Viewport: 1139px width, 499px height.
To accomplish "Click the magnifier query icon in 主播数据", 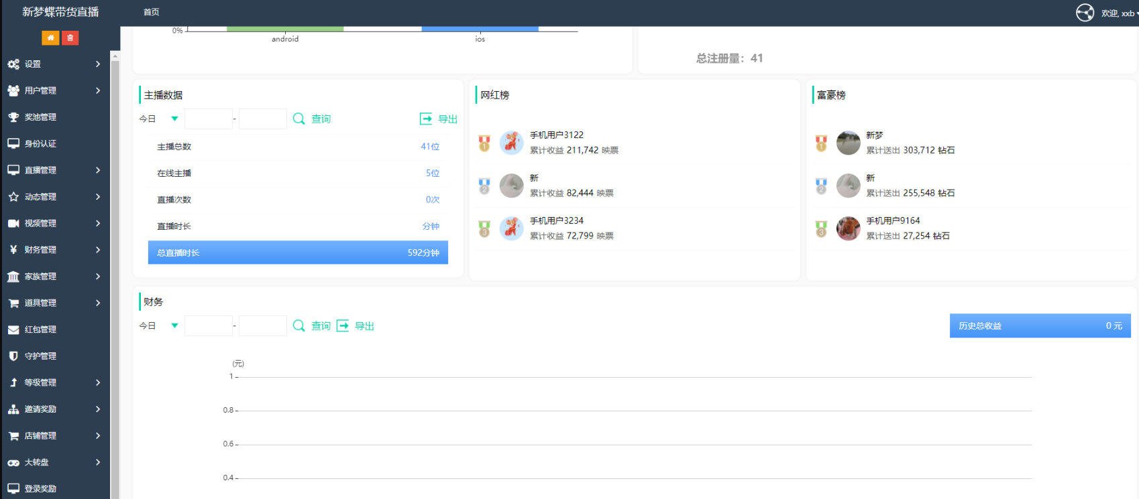I will tap(299, 119).
